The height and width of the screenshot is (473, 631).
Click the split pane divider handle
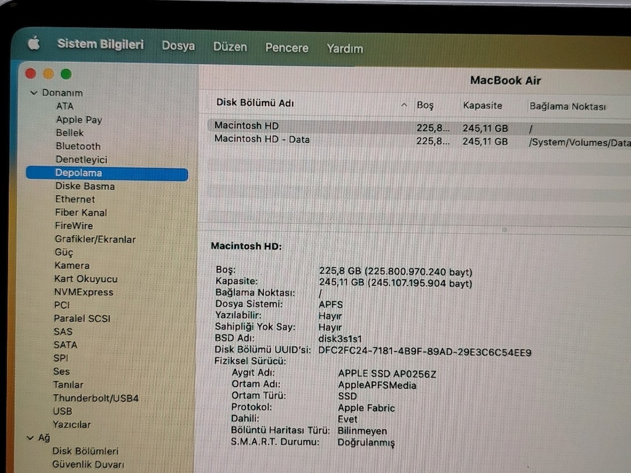click(504, 230)
